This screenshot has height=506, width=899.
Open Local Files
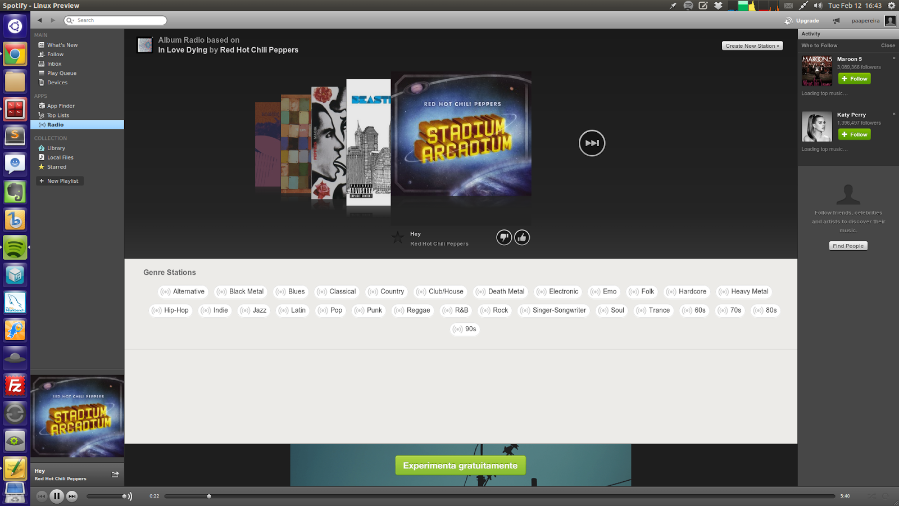click(x=60, y=157)
